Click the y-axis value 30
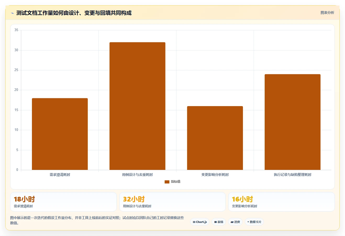Screen dimensions: 345x236 click(x=16, y=50)
